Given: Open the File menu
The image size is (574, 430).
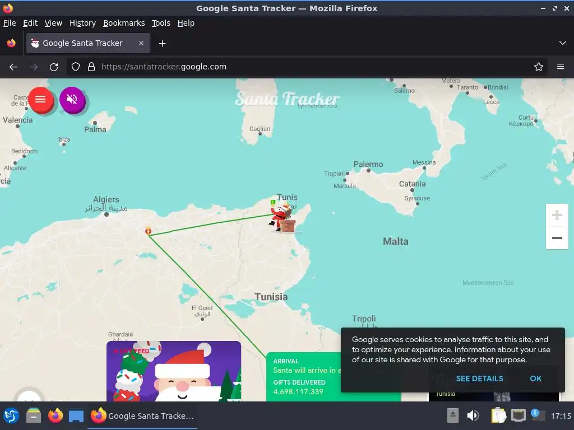Looking at the screenshot, I should [10, 23].
